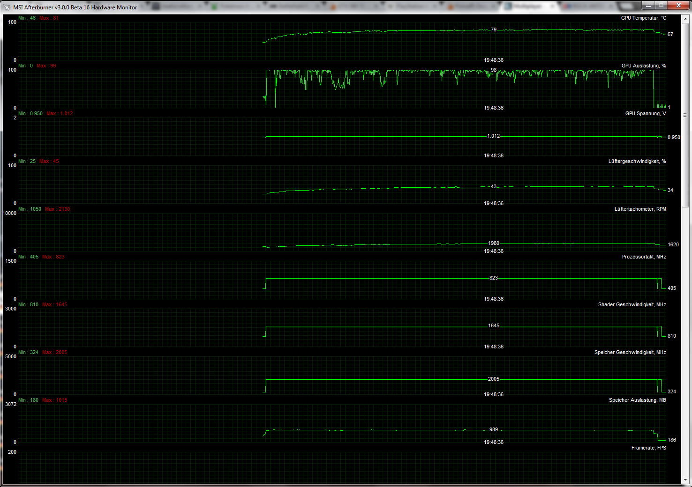Click the scrollbar down arrow
The width and height of the screenshot is (692, 487).
[685, 480]
